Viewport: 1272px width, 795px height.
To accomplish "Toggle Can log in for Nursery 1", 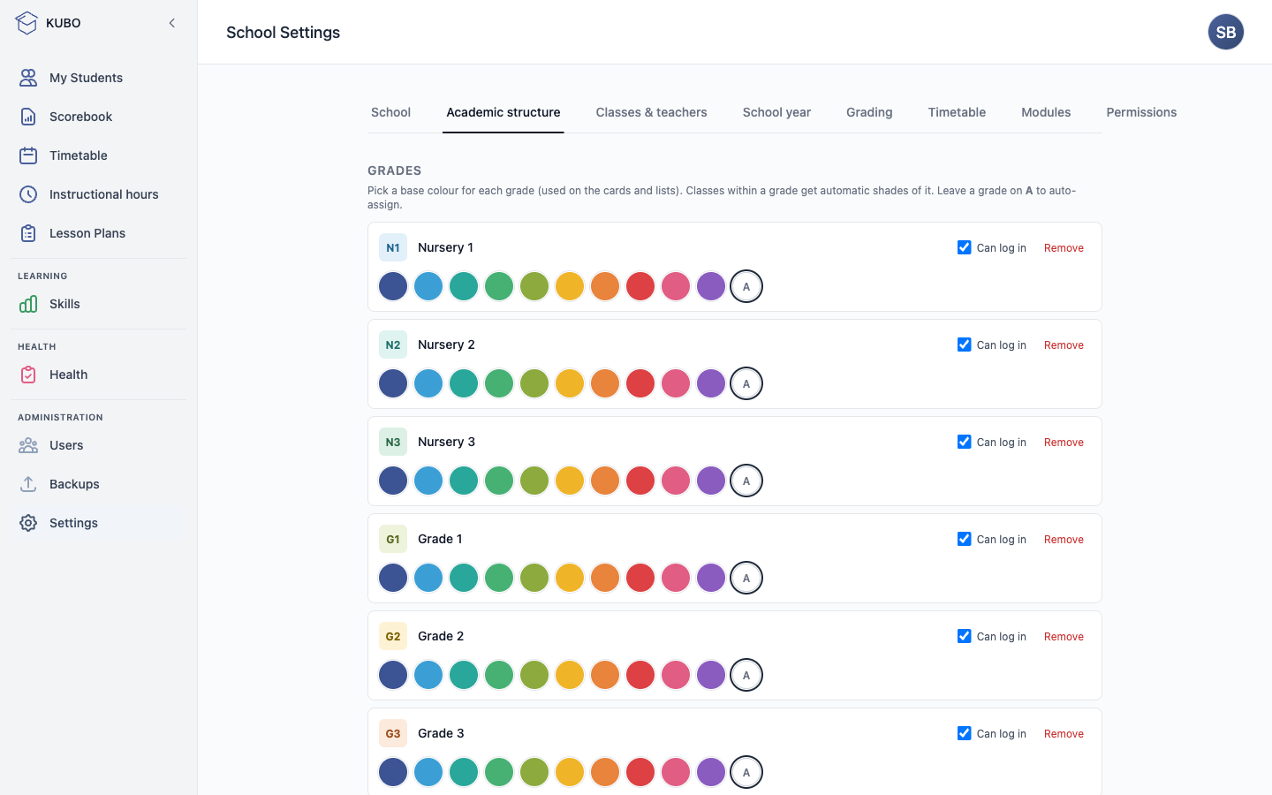I will 964,247.
